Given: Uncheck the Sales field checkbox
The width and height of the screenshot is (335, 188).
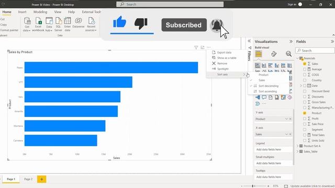Looking at the screenshot, I should point(305,64).
